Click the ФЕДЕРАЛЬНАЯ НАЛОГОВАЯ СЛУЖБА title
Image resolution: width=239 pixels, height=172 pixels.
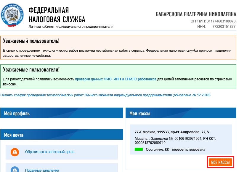[57, 15]
